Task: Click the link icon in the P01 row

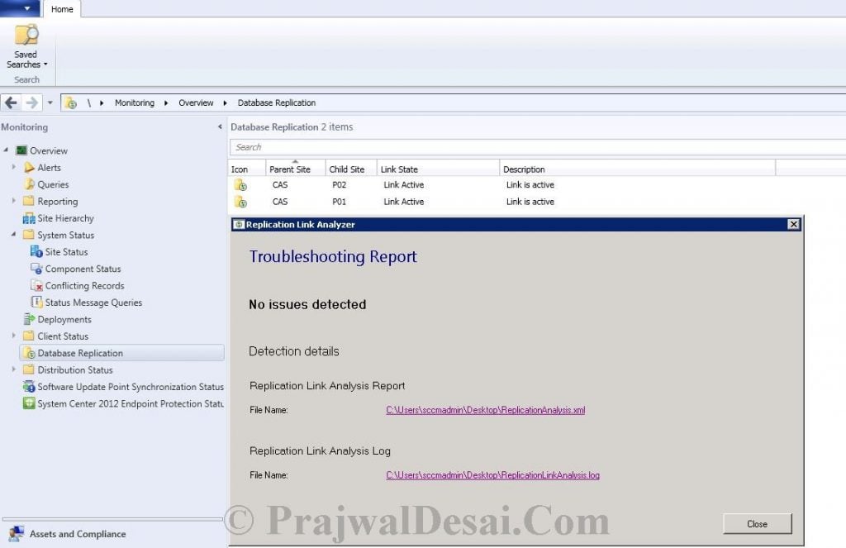Action: pos(240,202)
